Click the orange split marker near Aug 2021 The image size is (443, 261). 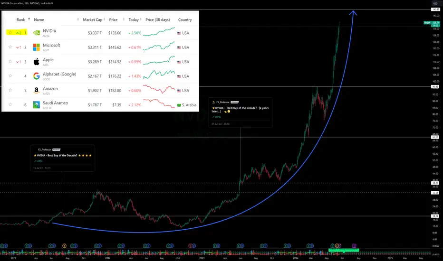(x=65, y=246)
